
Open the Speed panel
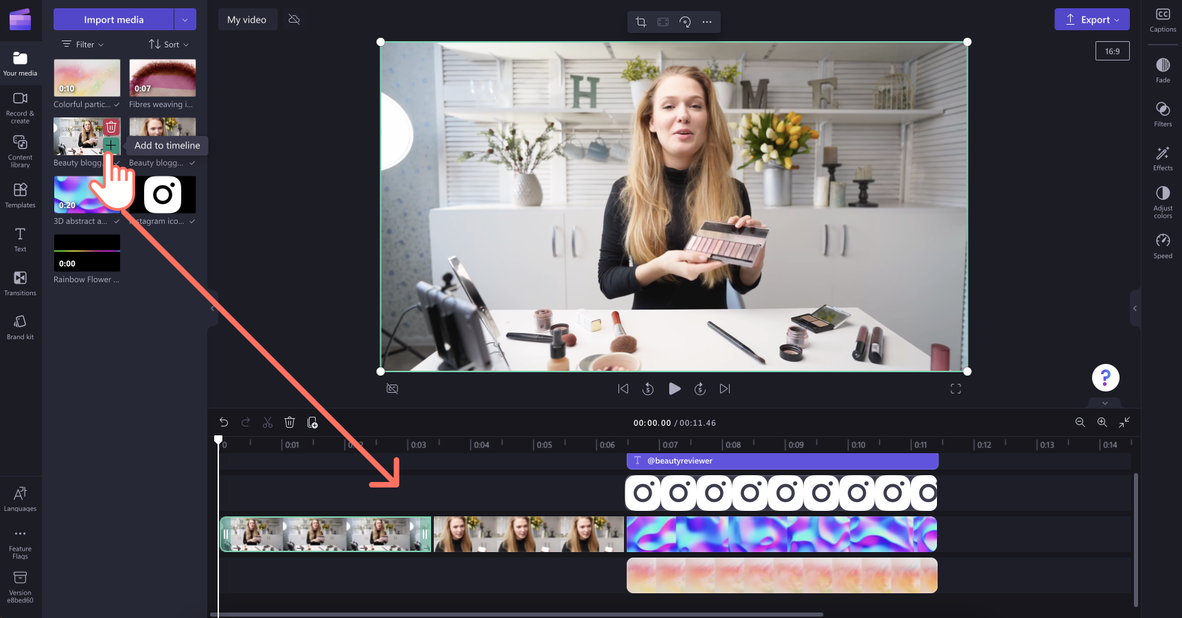[x=1163, y=246]
